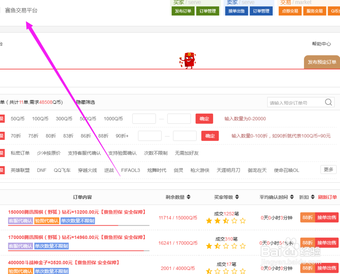This screenshot has width=340, height=274.
Task: Click 接单出售 blue header button
Action: click(236, 11)
